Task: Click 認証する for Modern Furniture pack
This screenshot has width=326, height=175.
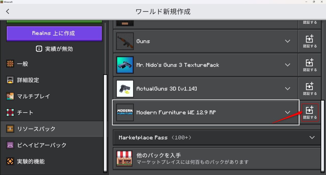Action: click(310, 112)
